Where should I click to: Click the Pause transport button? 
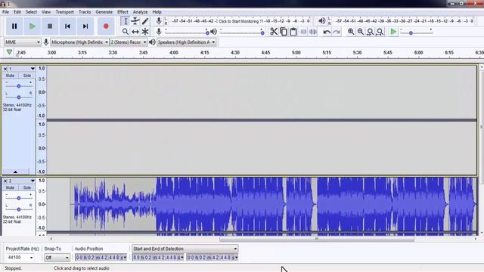coord(14,26)
